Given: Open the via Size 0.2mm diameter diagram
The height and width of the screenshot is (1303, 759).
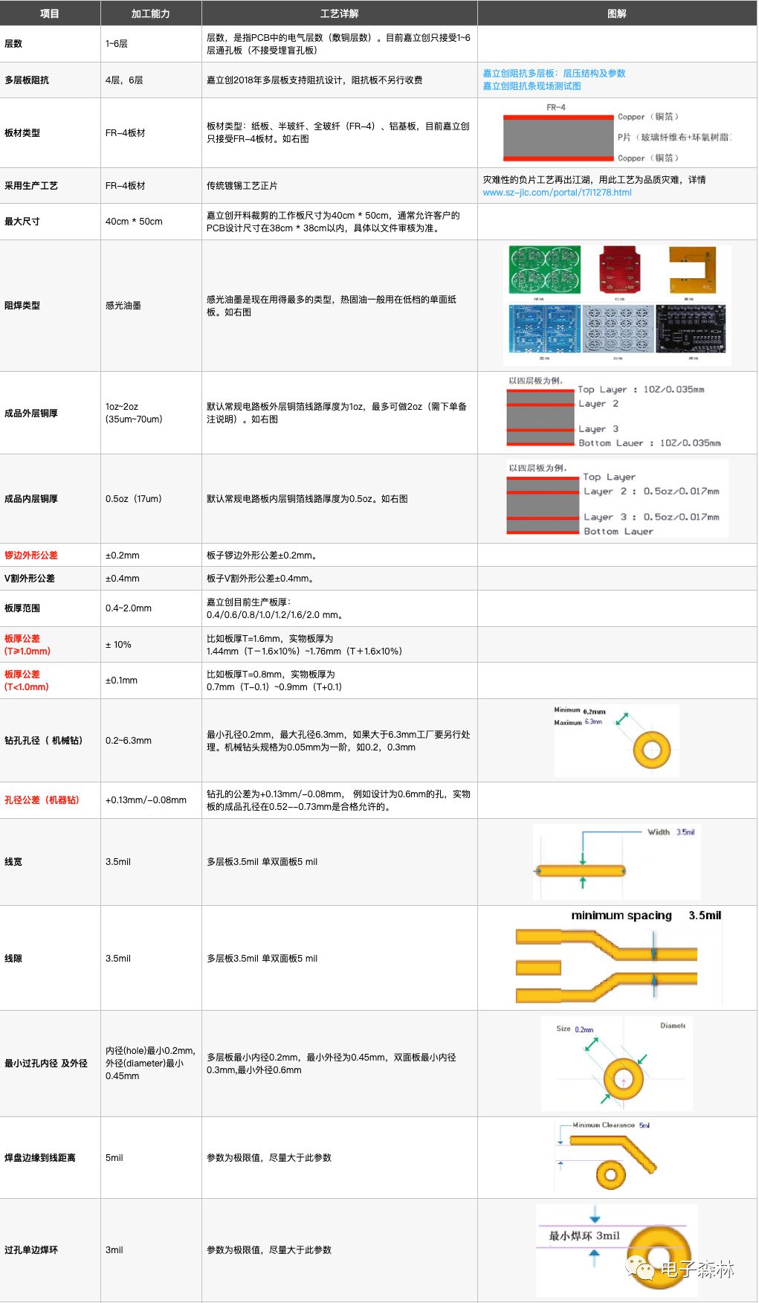Looking at the screenshot, I should pyautogui.click(x=616, y=1064).
